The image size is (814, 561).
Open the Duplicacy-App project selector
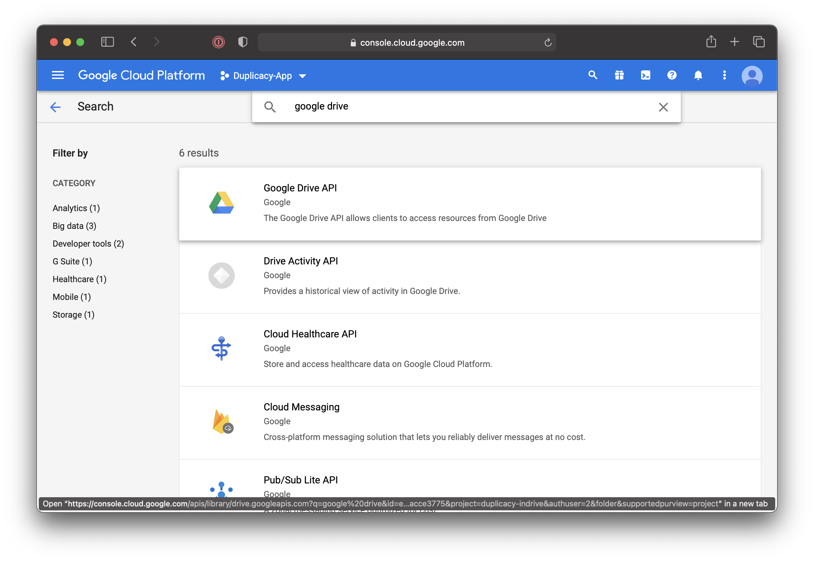point(263,76)
